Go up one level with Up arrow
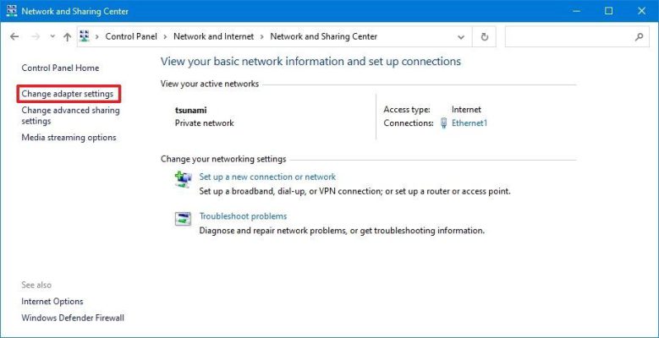659x338 pixels. tap(68, 37)
